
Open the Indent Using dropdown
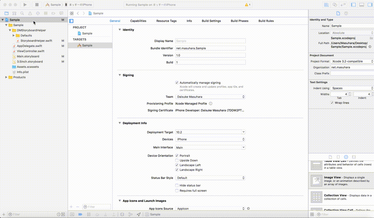(x=352, y=88)
